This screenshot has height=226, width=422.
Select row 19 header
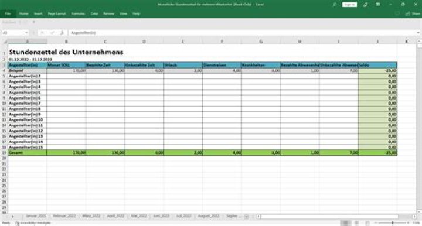tap(4, 153)
